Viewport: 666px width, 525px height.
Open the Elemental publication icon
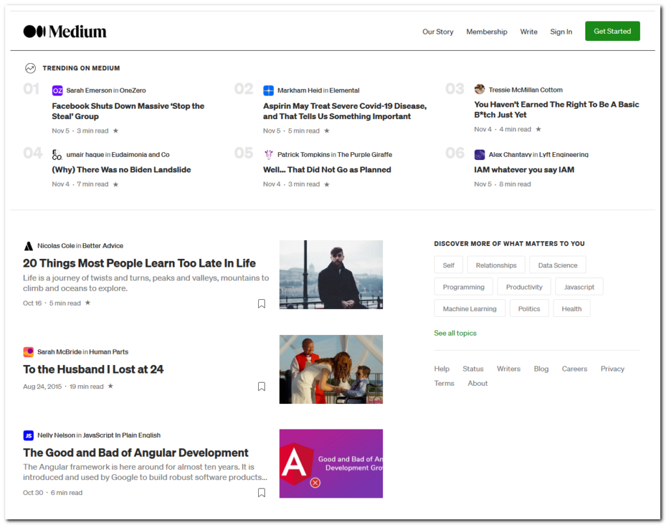pyautogui.click(x=269, y=90)
